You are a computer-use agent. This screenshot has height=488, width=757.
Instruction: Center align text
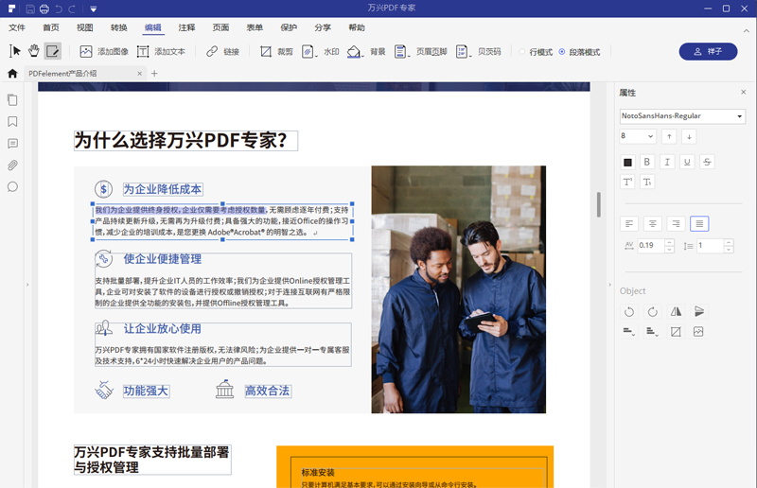(x=652, y=223)
